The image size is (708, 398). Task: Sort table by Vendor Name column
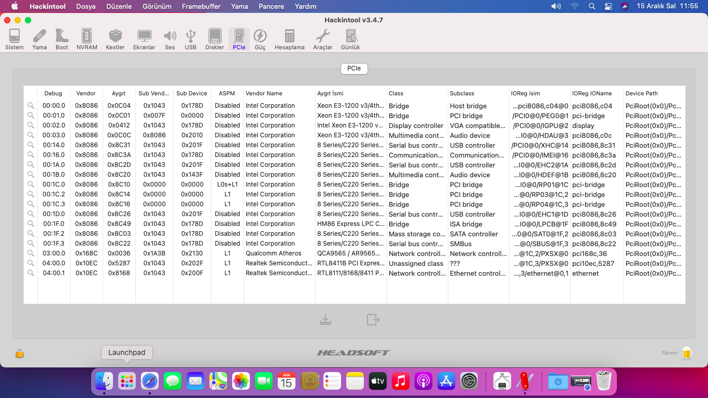[279, 93]
